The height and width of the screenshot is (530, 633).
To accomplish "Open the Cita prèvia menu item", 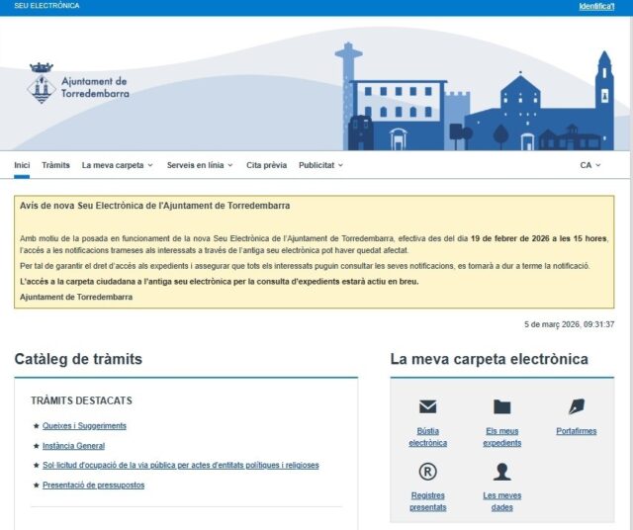I will 266,165.
